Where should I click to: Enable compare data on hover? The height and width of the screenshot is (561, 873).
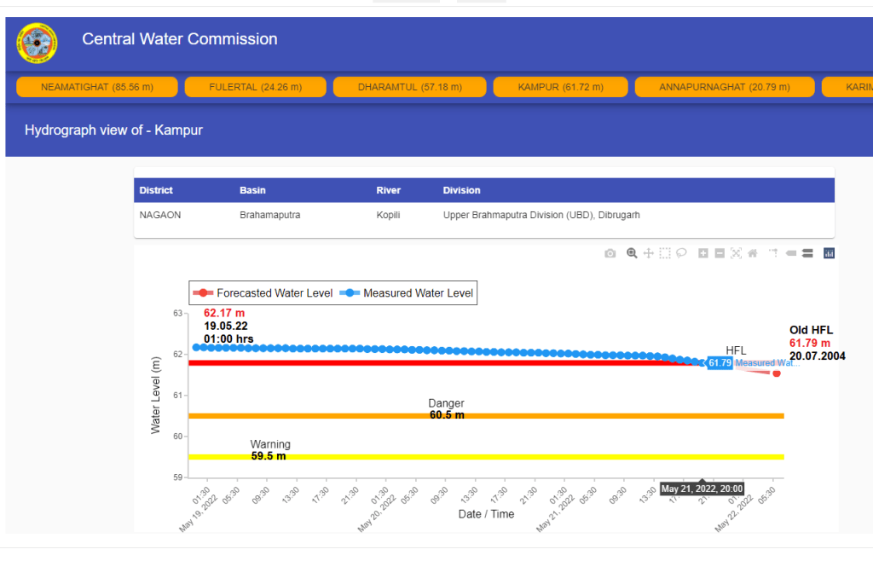pyautogui.click(x=807, y=253)
